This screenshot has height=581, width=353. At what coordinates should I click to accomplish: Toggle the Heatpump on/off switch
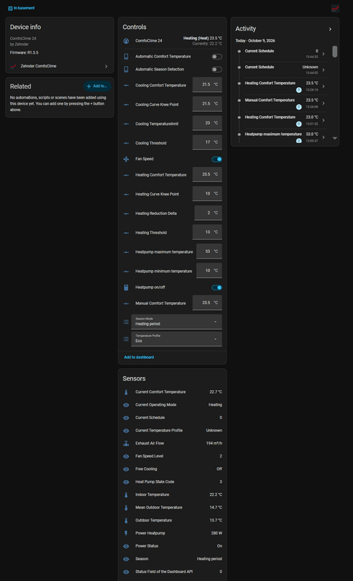[x=216, y=288]
